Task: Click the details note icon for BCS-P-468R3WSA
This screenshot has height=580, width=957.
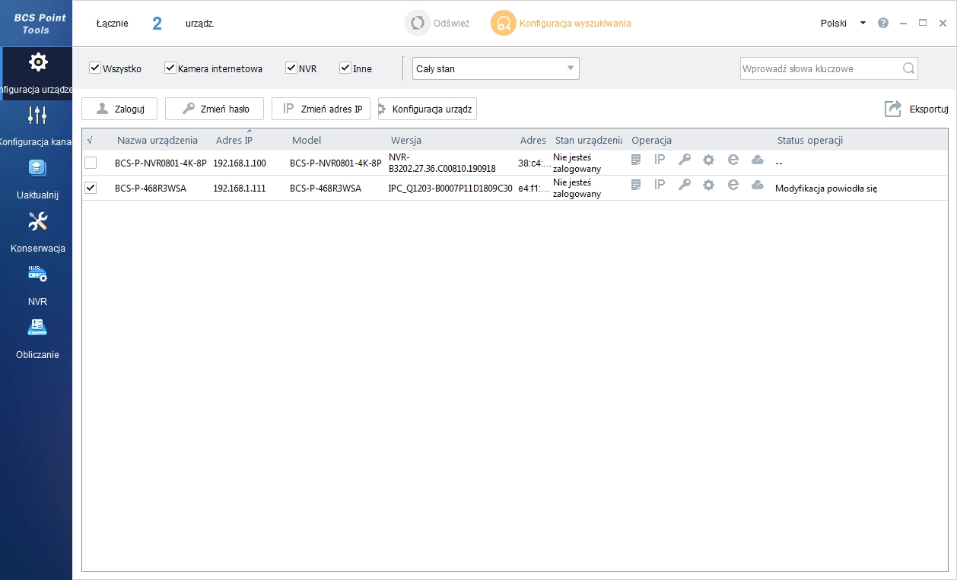Action: coord(636,184)
